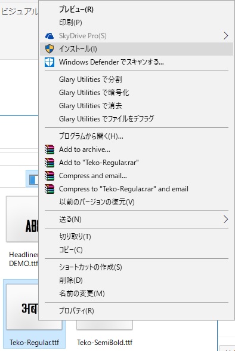Click WinRAR icon beside Add to "Teko-Regular.rar"

[50, 163]
